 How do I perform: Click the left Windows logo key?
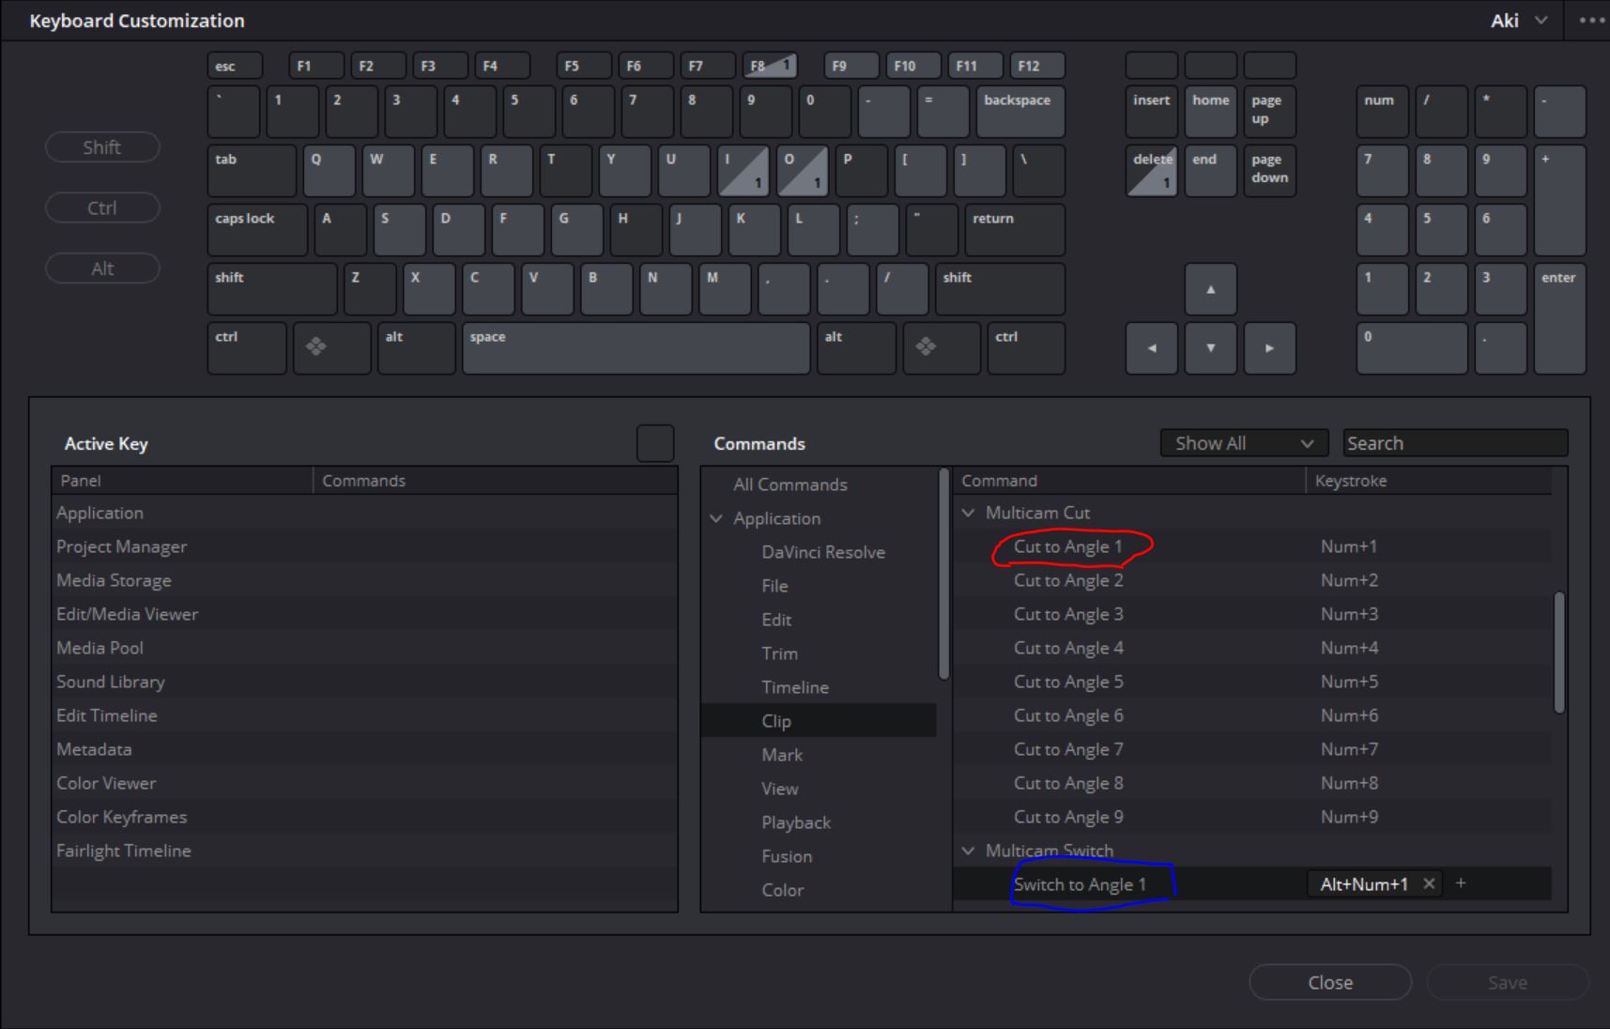pyautogui.click(x=331, y=348)
